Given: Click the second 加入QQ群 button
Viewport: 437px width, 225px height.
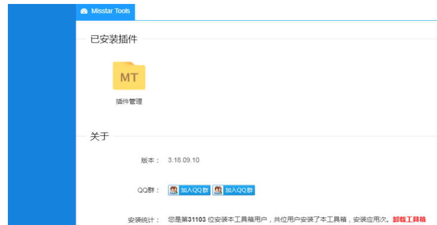Looking at the screenshot, I should (234, 190).
